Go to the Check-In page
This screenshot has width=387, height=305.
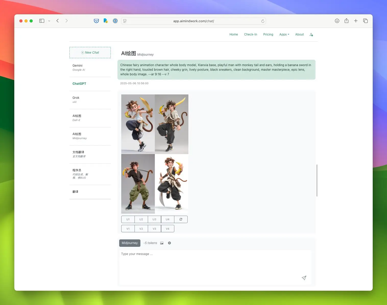pos(250,34)
